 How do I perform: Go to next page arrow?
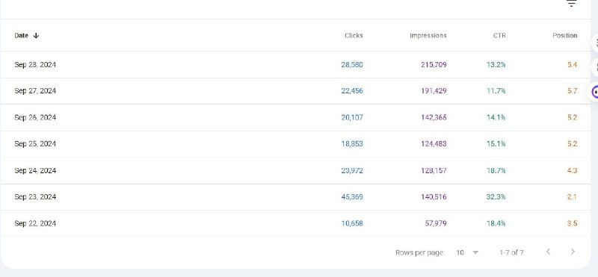tap(573, 252)
